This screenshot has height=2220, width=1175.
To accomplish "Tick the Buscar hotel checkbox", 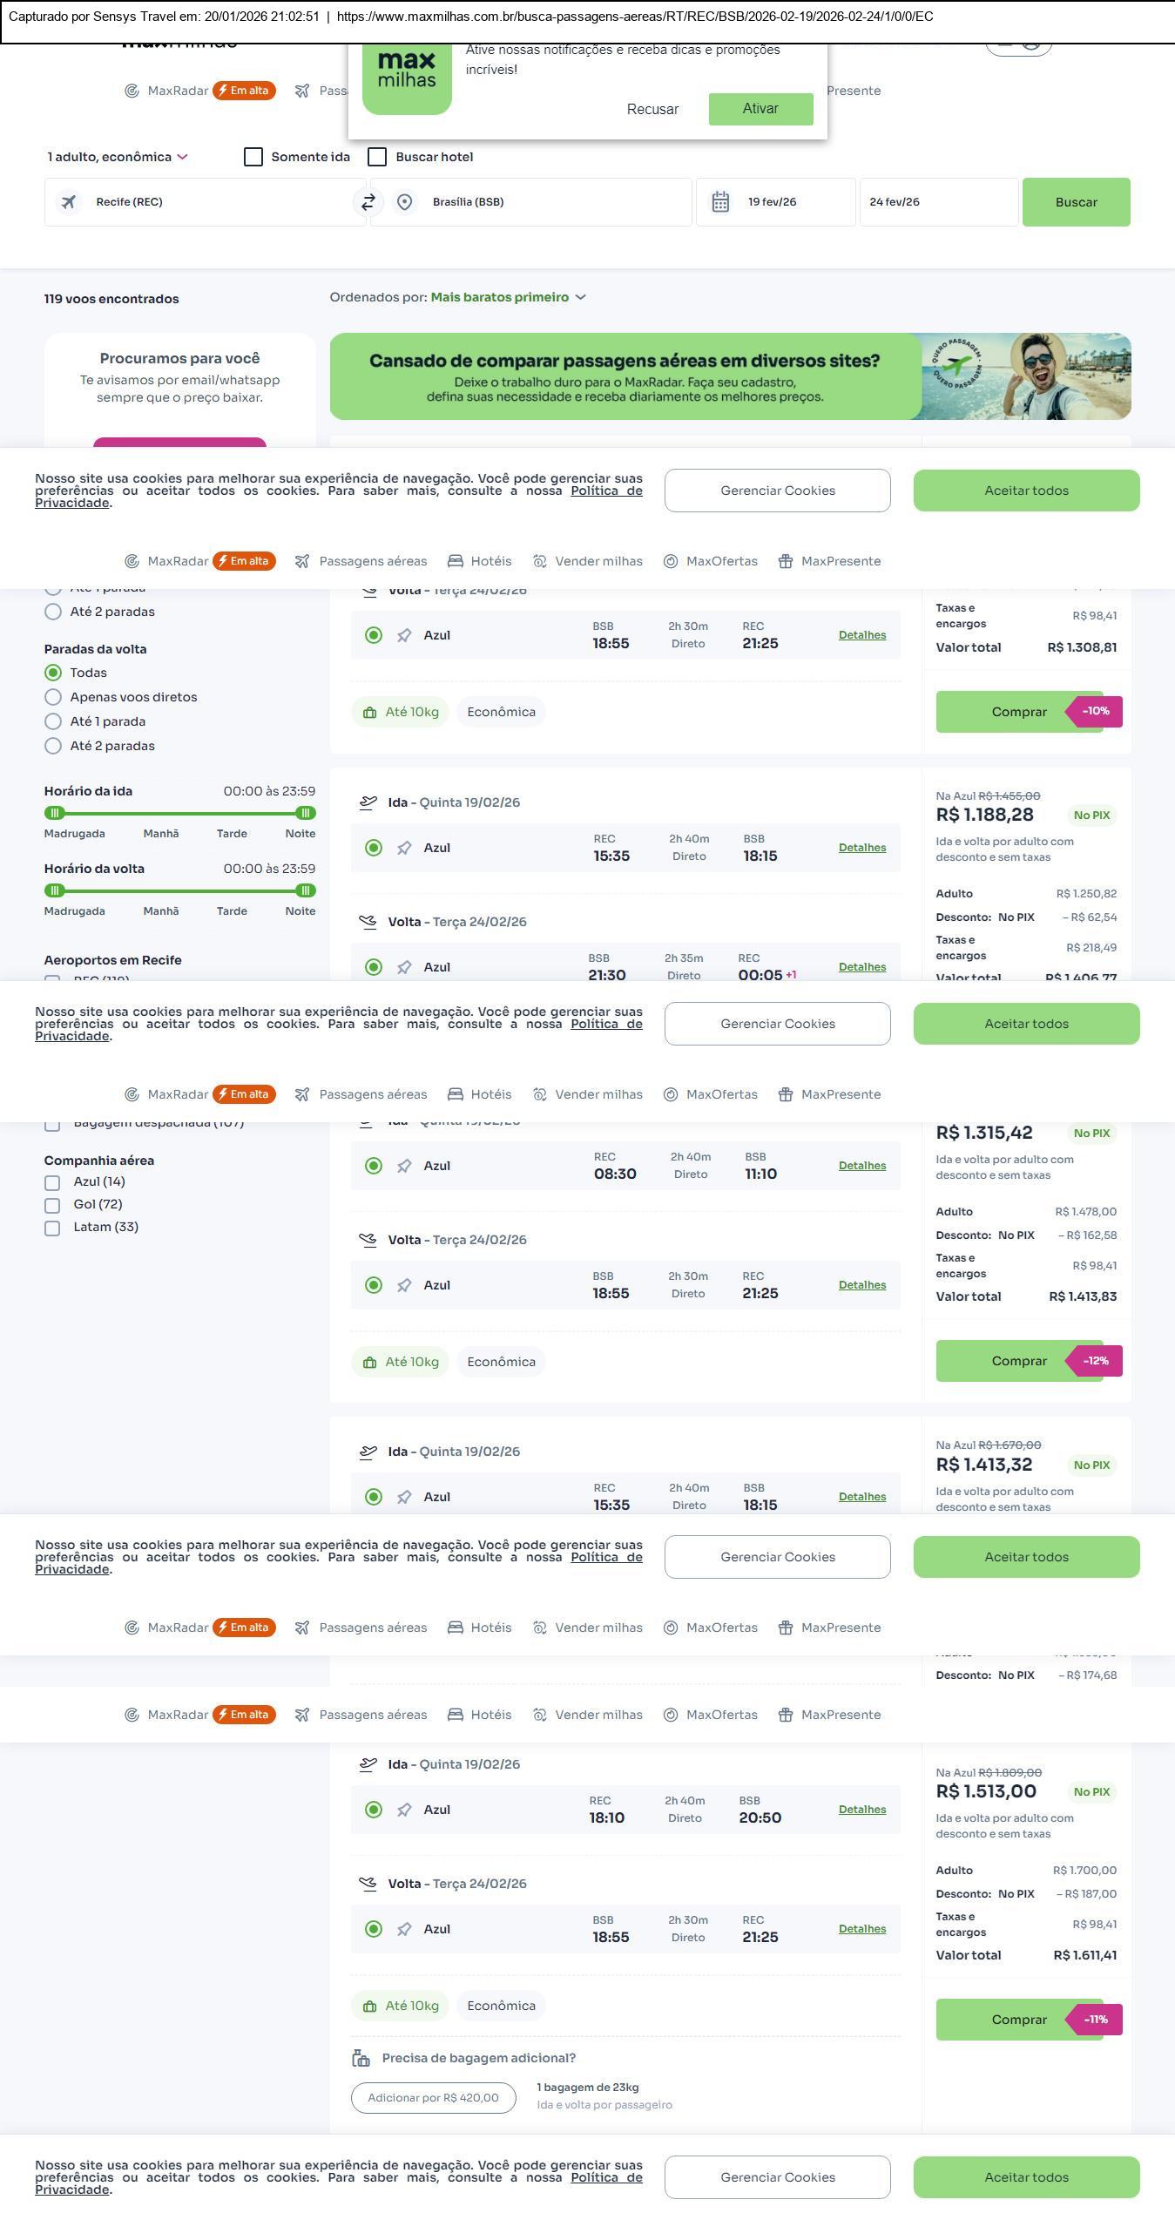I will [x=377, y=157].
